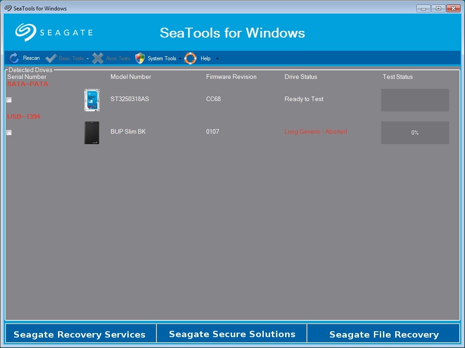
Task: Select the Abort Tests toolbar item
Action: click(111, 58)
